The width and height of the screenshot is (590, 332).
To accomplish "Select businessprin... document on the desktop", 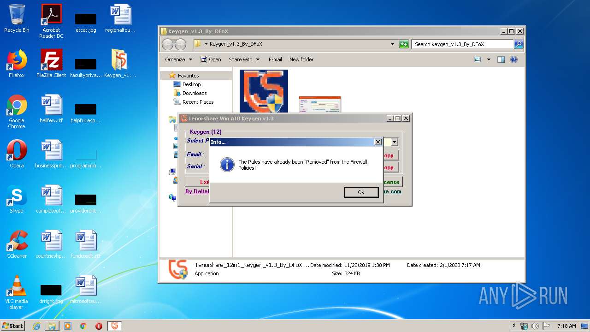I will coord(51,154).
